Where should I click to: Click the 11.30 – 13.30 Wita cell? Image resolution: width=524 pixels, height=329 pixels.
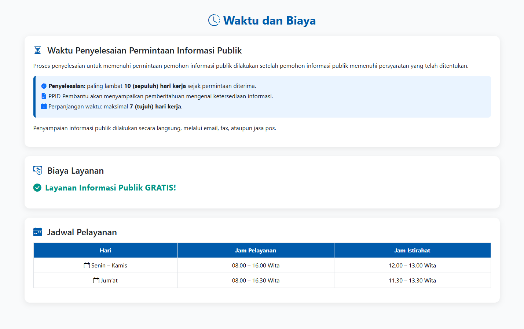pos(412,280)
